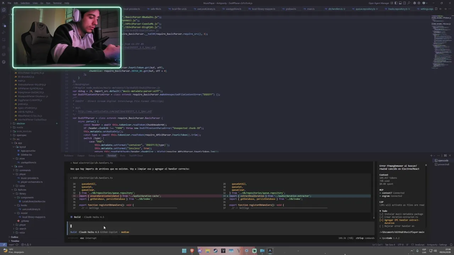Viewport: 454px width, 255px height.
Task: Click JavaScript language mode in status bar
Action: (420, 245)
